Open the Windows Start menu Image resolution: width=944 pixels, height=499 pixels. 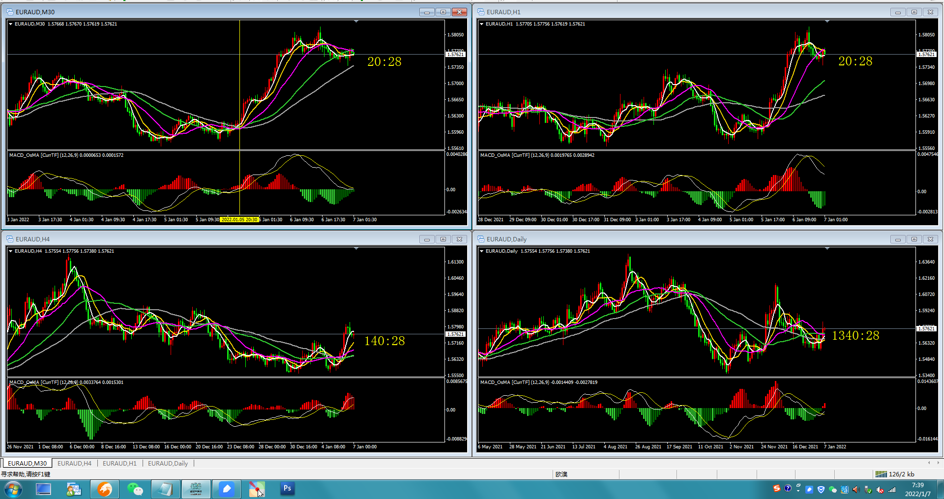point(13,489)
